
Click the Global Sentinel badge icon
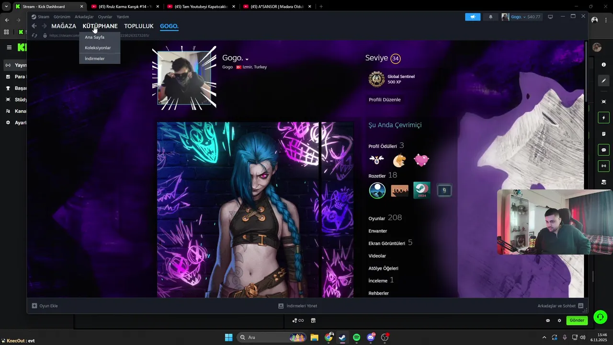[x=376, y=79]
